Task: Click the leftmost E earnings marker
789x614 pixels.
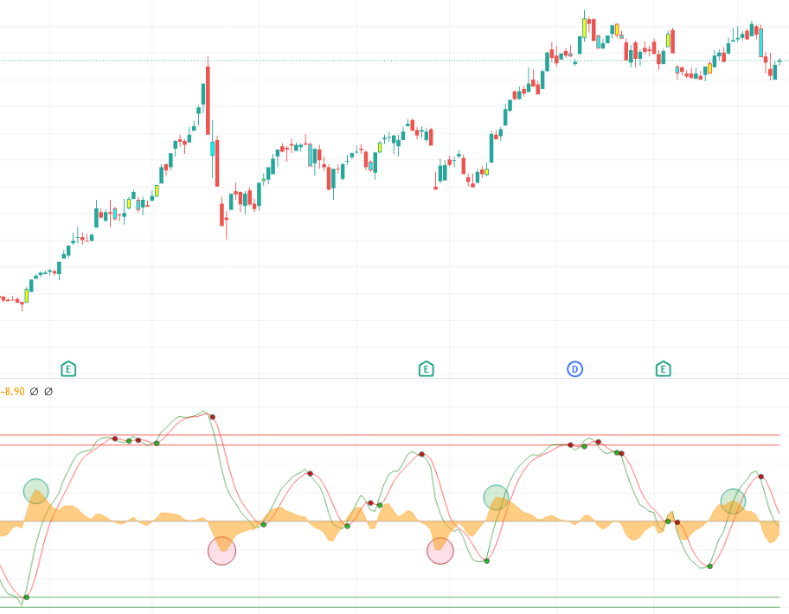Action: coord(68,369)
